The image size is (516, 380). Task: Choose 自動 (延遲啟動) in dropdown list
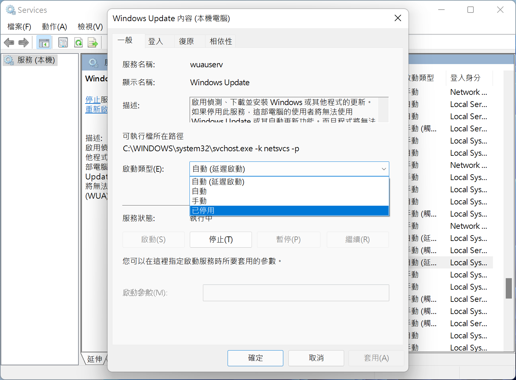tap(289, 182)
